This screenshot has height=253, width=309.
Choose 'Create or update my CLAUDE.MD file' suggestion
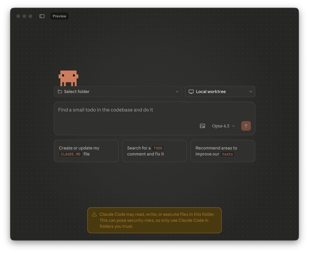point(86,151)
